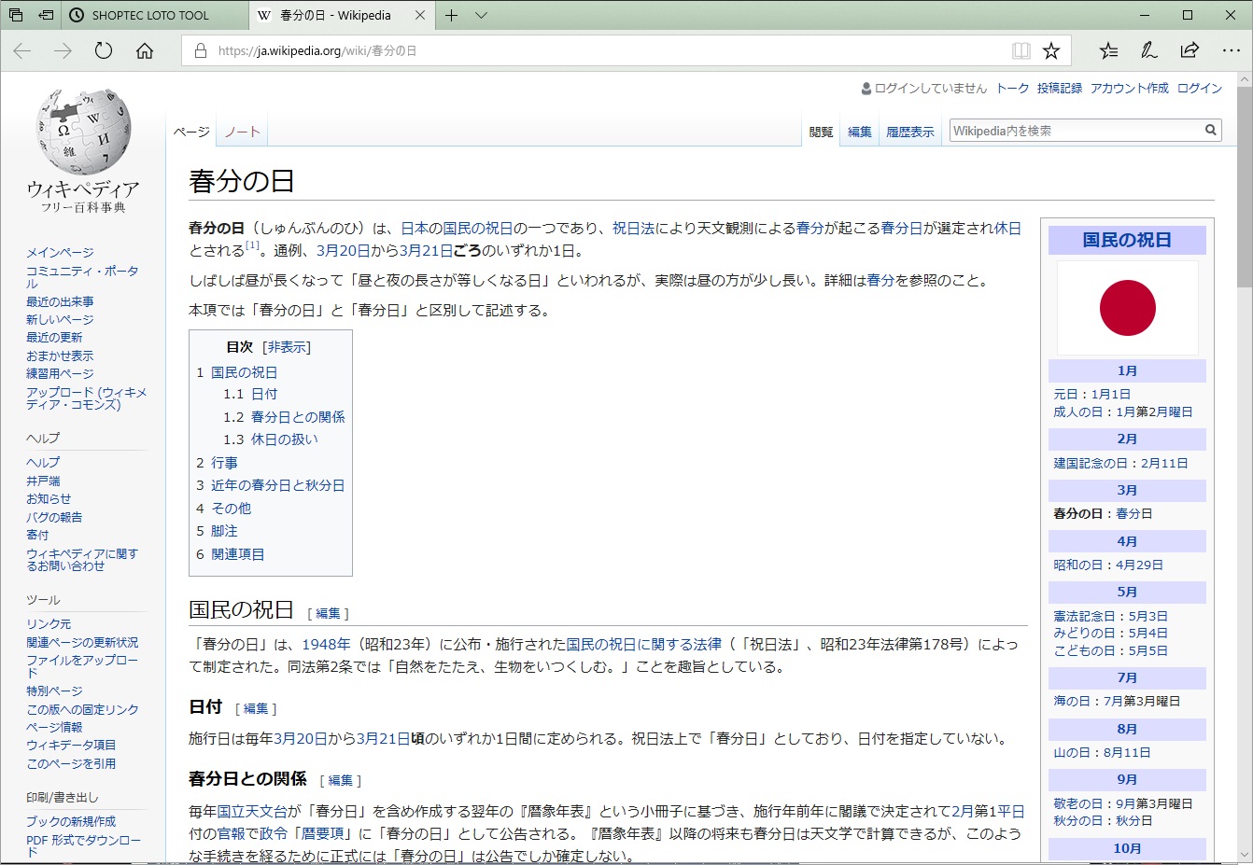Add web notes with the pen icon
The height and width of the screenshot is (865, 1253).
[1149, 50]
